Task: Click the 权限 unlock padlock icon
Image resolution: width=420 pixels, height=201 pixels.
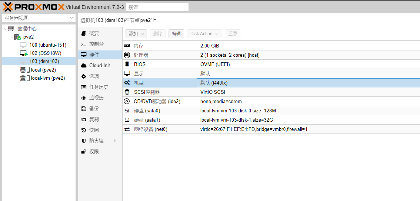Action: (x=84, y=152)
